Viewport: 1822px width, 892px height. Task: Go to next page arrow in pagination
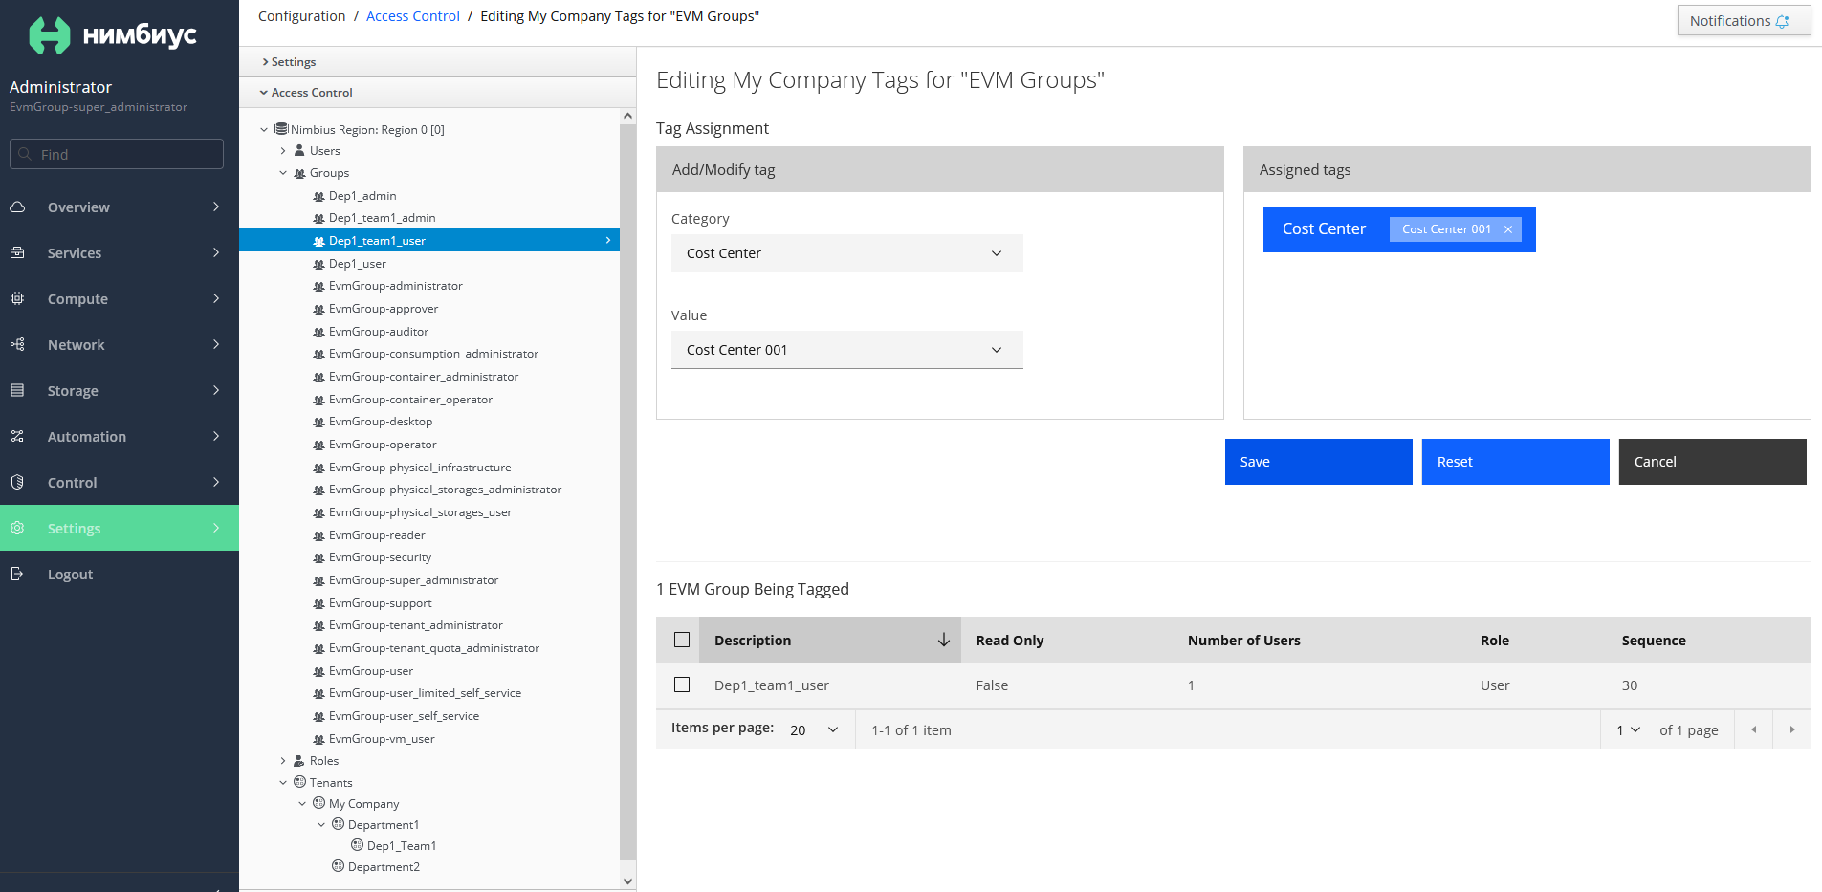1791,729
